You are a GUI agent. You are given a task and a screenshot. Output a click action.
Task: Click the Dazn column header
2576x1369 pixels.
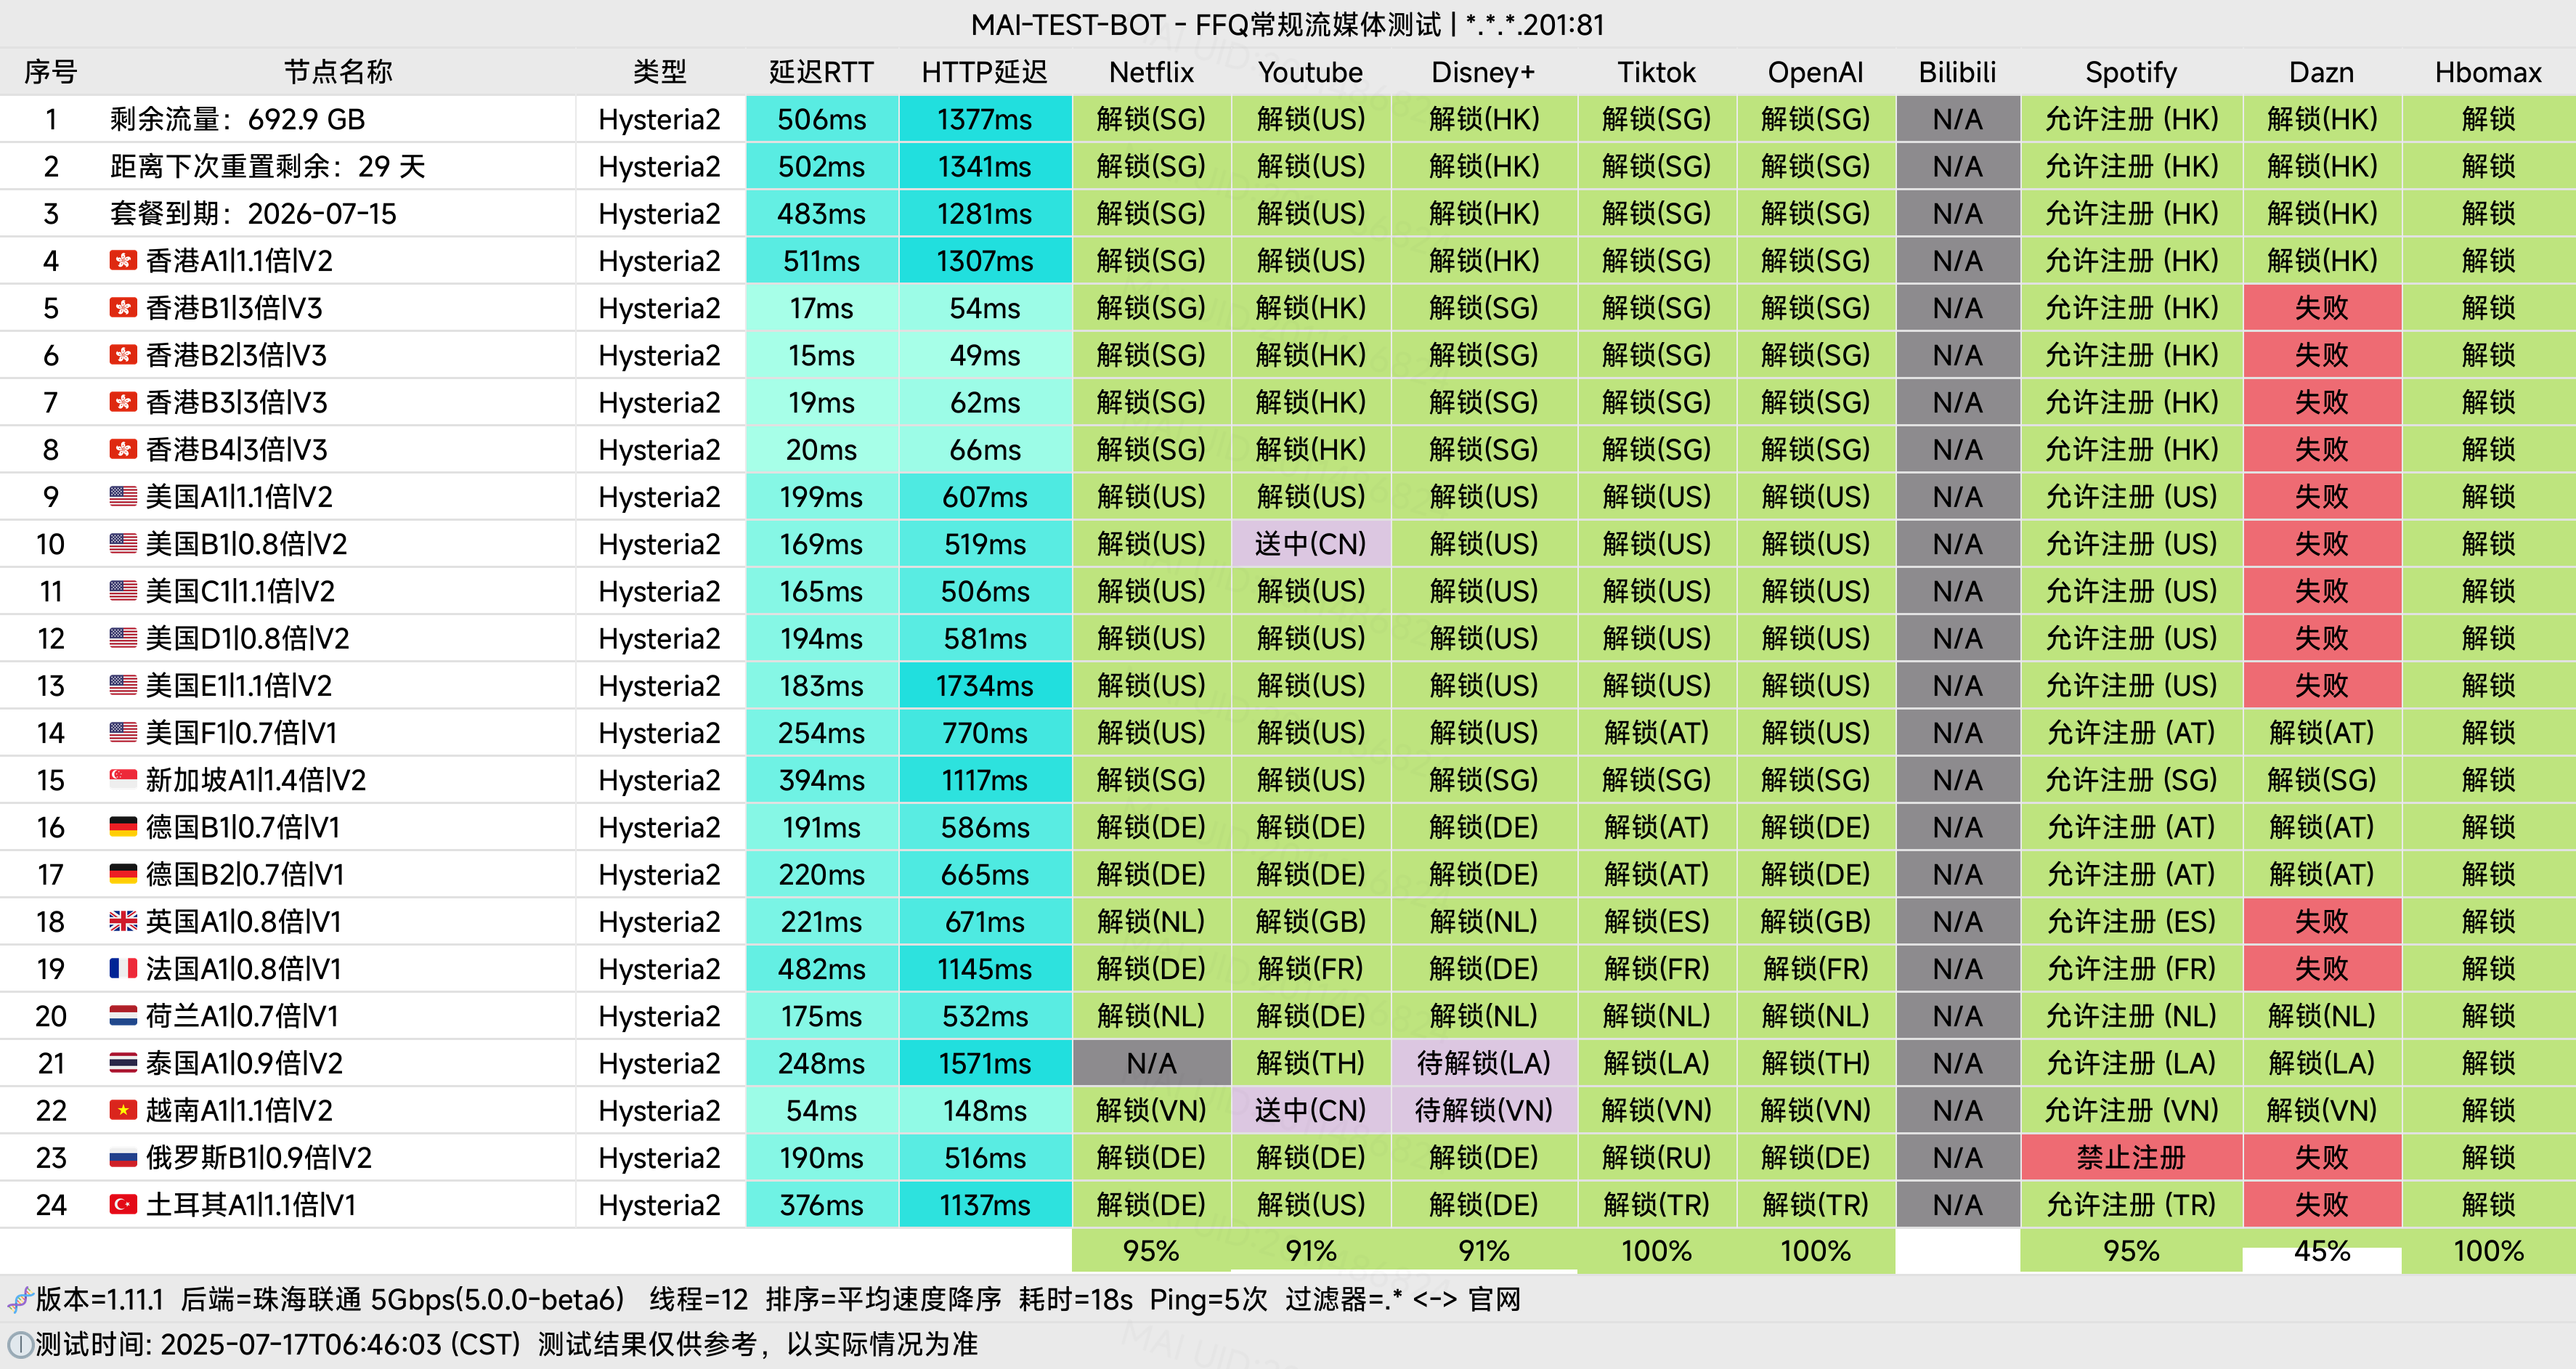point(2321,72)
